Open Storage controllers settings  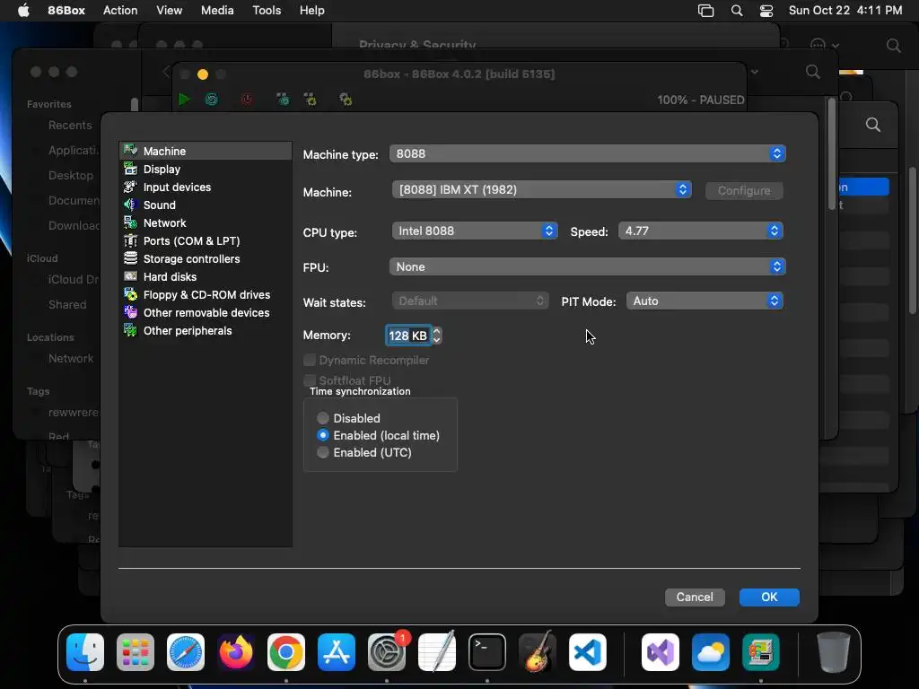206,259
